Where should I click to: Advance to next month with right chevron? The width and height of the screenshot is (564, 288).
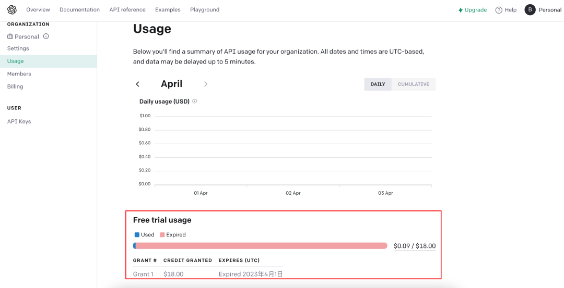[x=206, y=84]
